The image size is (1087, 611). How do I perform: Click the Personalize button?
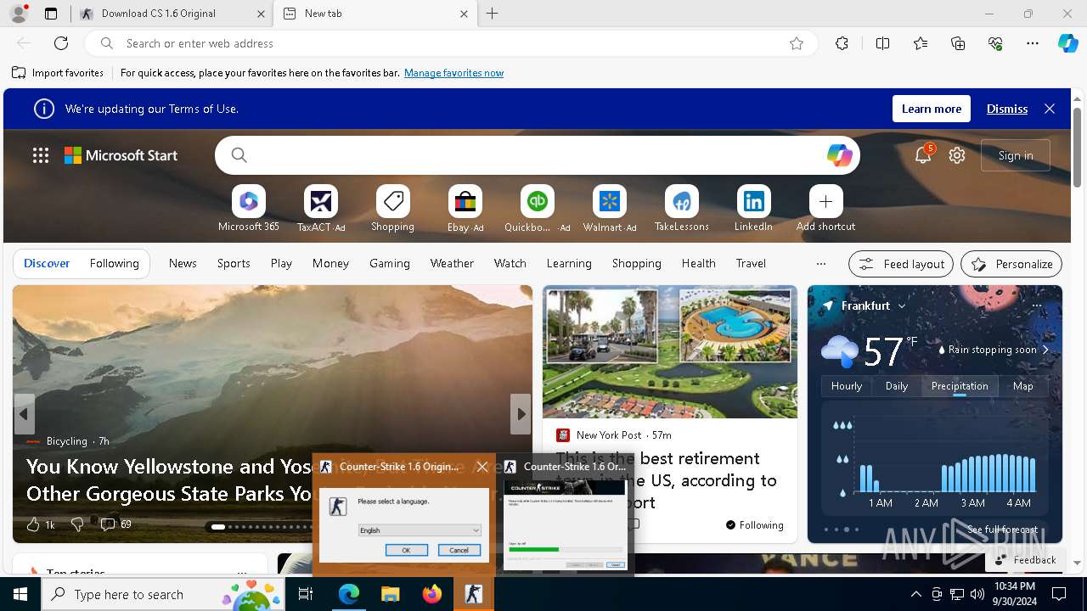pos(1011,264)
